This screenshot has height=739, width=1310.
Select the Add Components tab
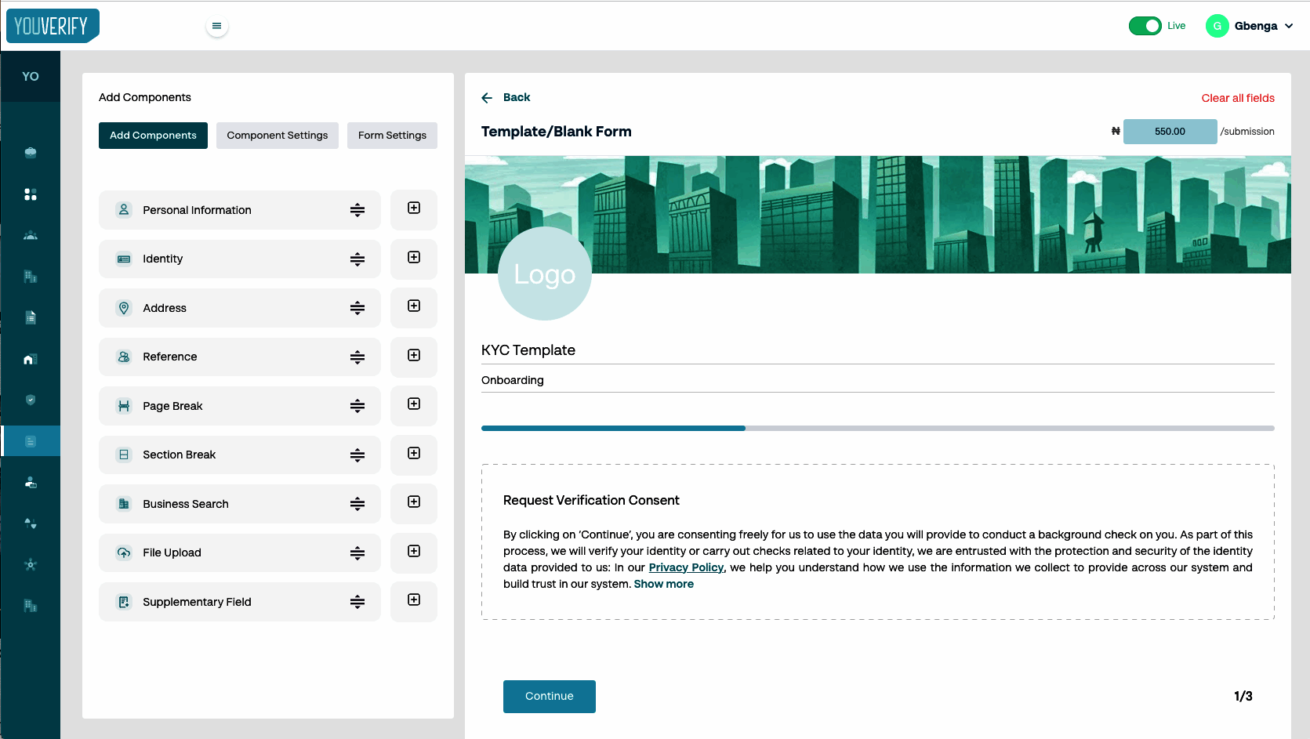click(153, 136)
